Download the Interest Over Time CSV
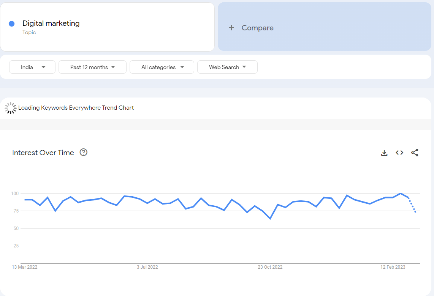The width and height of the screenshot is (434, 296). coord(384,153)
